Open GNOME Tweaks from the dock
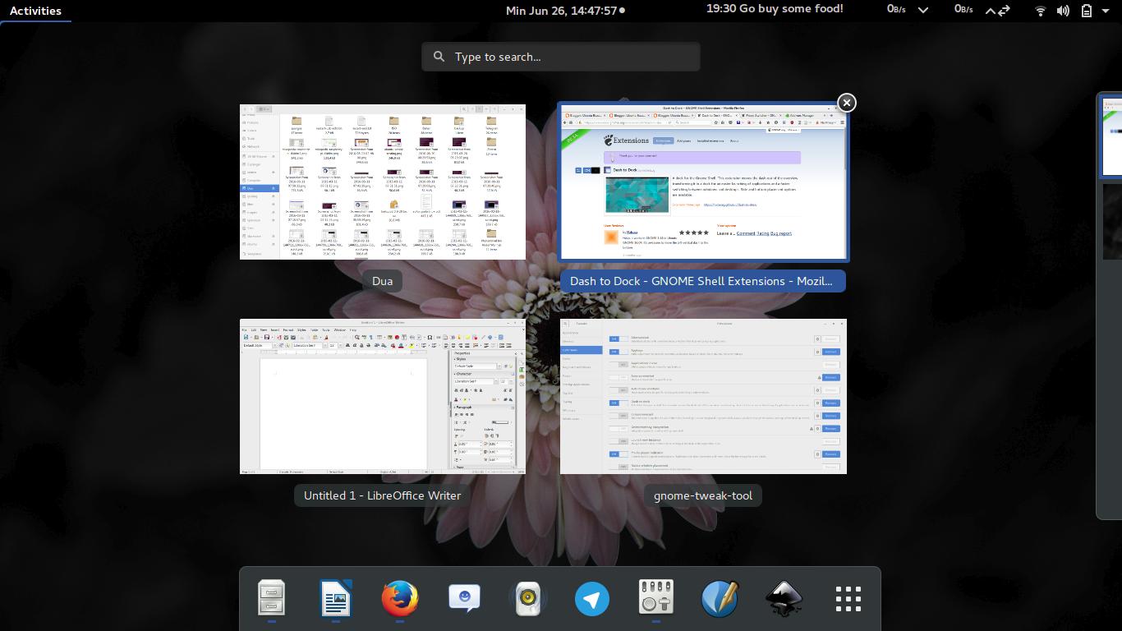The height and width of the screenshot is (631, 1122). point(656,599)
